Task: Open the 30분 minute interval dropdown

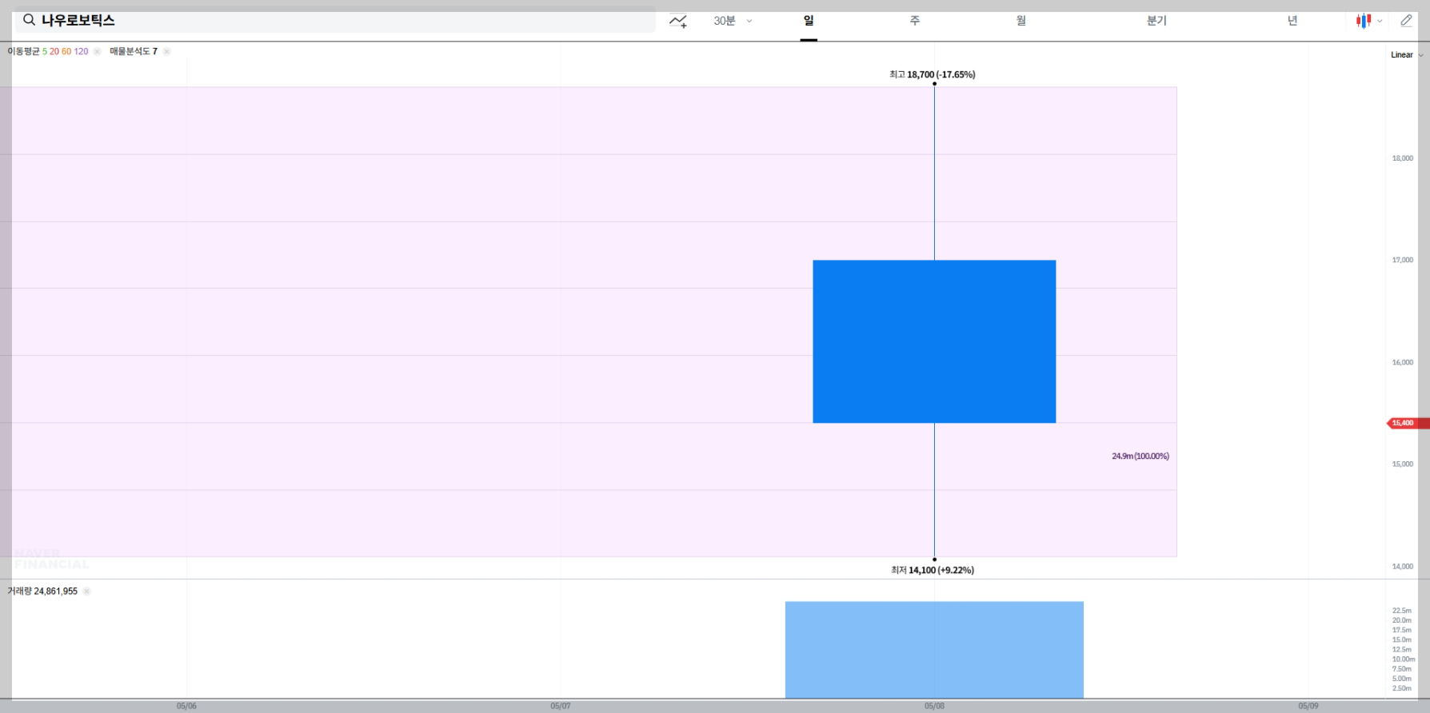Action: pos(733,21)
